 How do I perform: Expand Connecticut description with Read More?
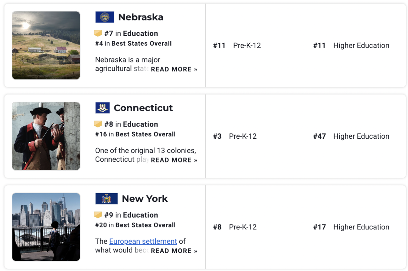click(x=174, y=160)
